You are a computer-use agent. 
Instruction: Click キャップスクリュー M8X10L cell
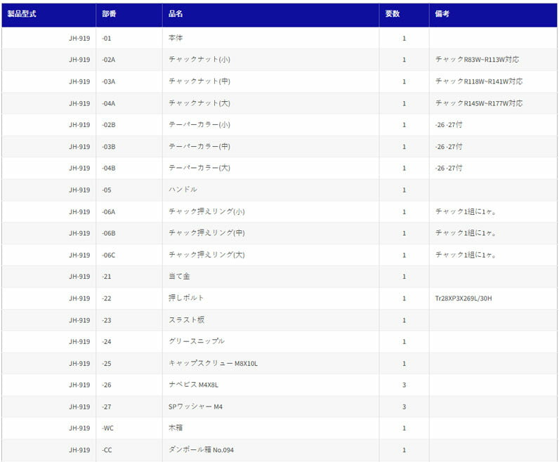click(x=270, y=364)
